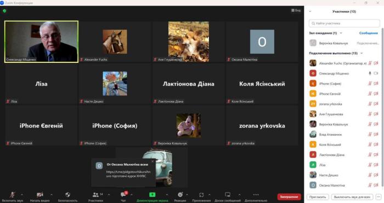Click Аня Глушенкова avatar in participants list
The height and width of the screenshot is (203, 384).
[x=313, y=114]
